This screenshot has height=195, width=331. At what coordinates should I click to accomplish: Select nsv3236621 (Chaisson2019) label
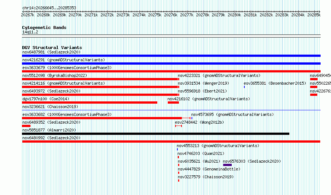click(x=50, y=107)
